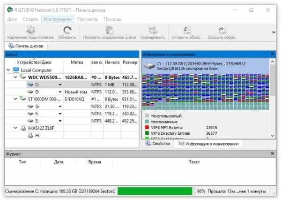Select the Новый том label cell

point(76,92)
